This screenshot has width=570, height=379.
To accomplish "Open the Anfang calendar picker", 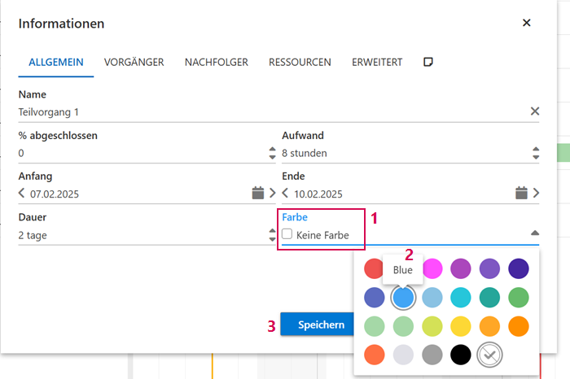I will click(257, 194).
